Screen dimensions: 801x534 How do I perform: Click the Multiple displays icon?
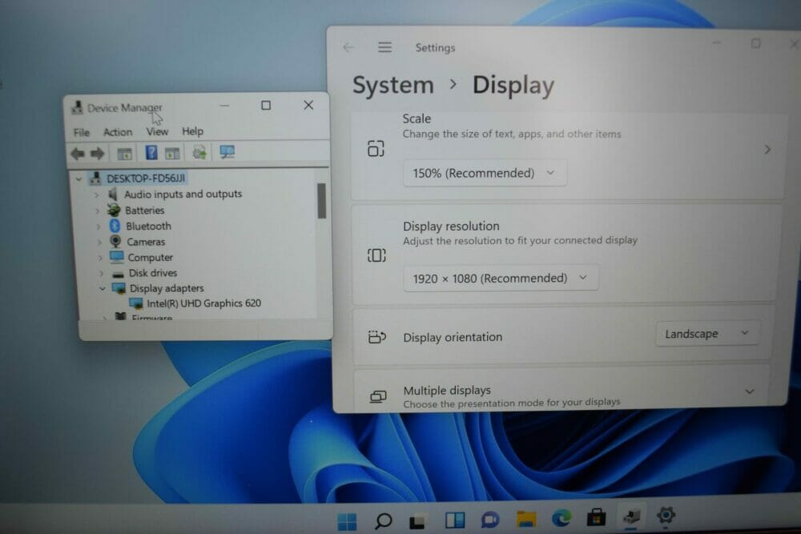tap(378, 396)
